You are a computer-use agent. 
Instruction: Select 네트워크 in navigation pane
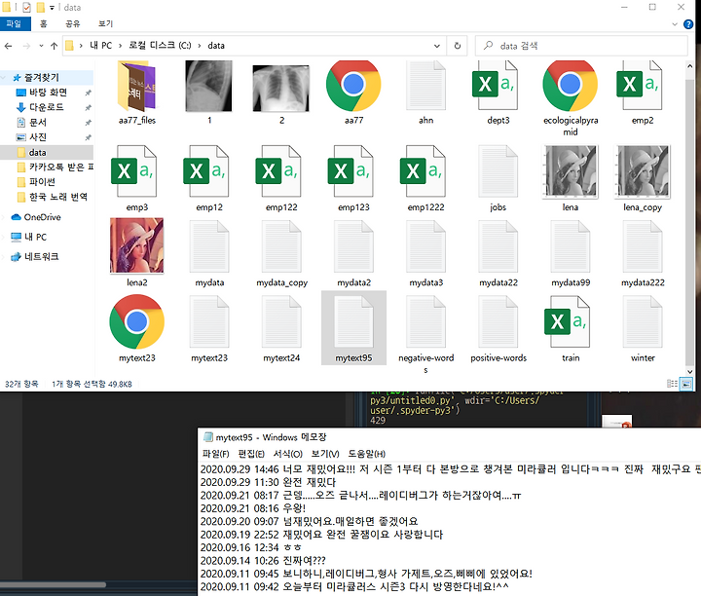41,257
